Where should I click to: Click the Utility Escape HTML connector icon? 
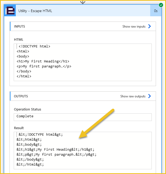pyautogui.click(x=10, y=11)
